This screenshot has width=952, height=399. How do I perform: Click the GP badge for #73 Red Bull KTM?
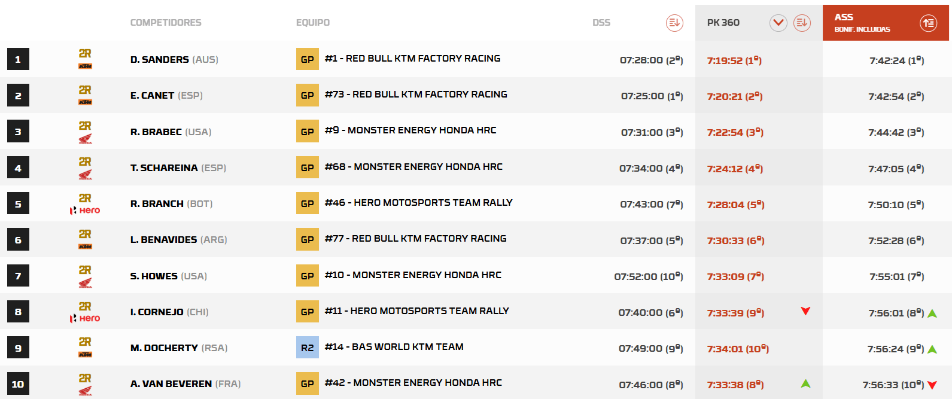308,95
